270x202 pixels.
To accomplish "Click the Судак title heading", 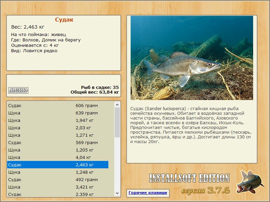I will point(64,20).
